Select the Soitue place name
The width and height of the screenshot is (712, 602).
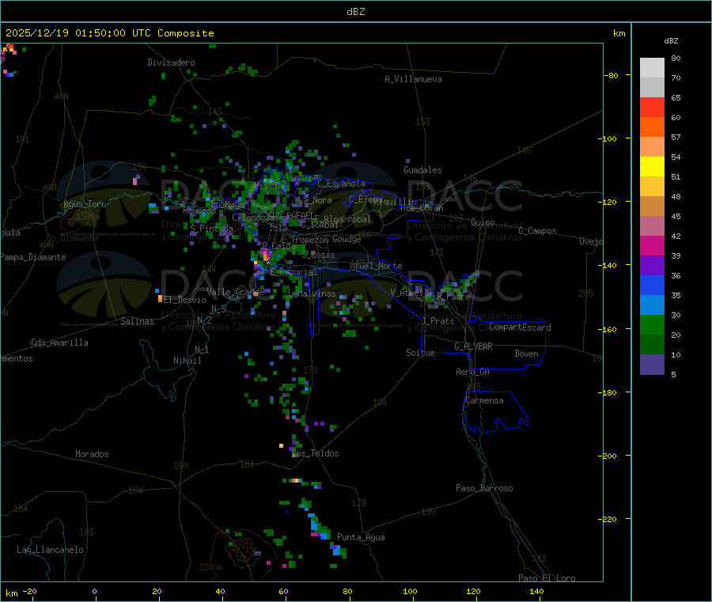420,353
